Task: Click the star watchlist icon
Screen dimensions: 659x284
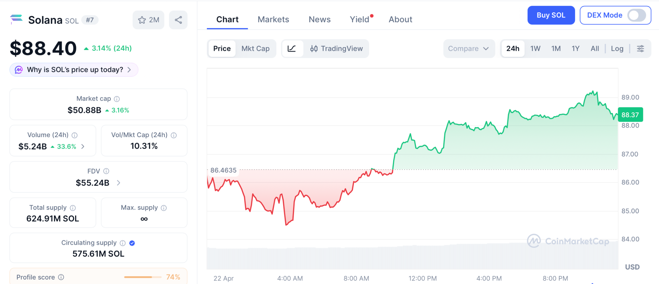Action: (x=142, y=20)
